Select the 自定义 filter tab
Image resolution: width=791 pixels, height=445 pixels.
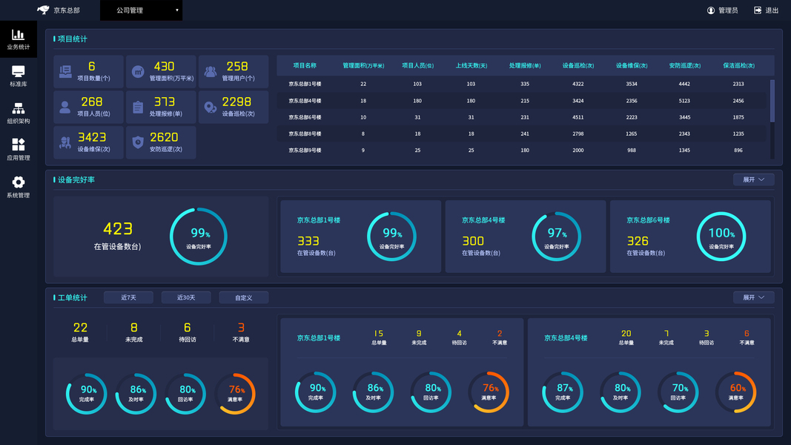point(244,297)
